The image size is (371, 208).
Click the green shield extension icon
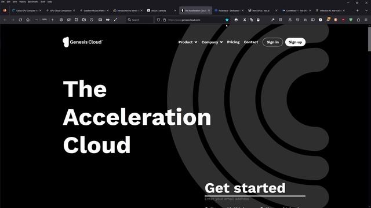[x=351, y=20]
